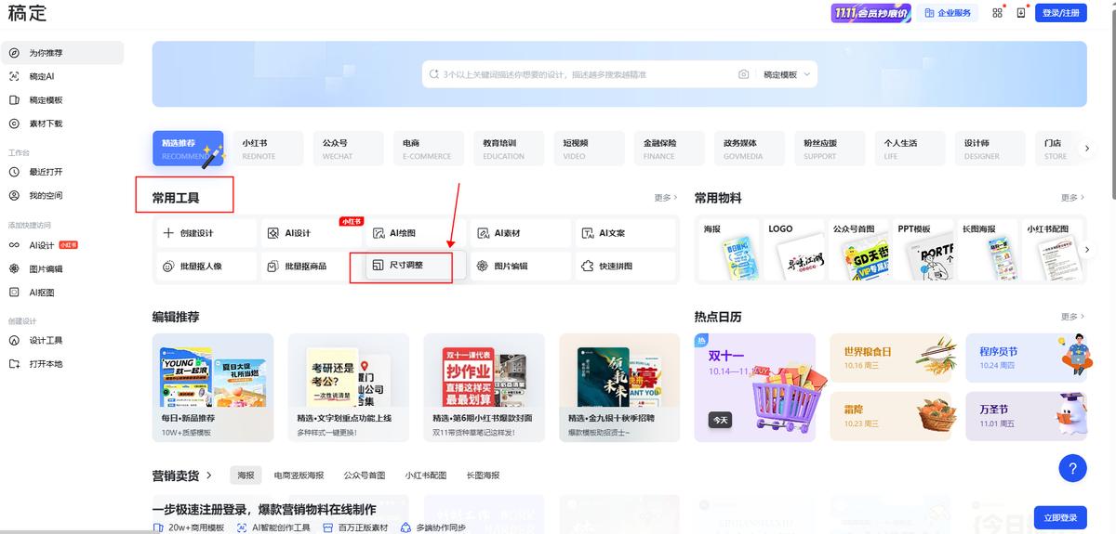Select the 精选推荐 category tab

188,149
